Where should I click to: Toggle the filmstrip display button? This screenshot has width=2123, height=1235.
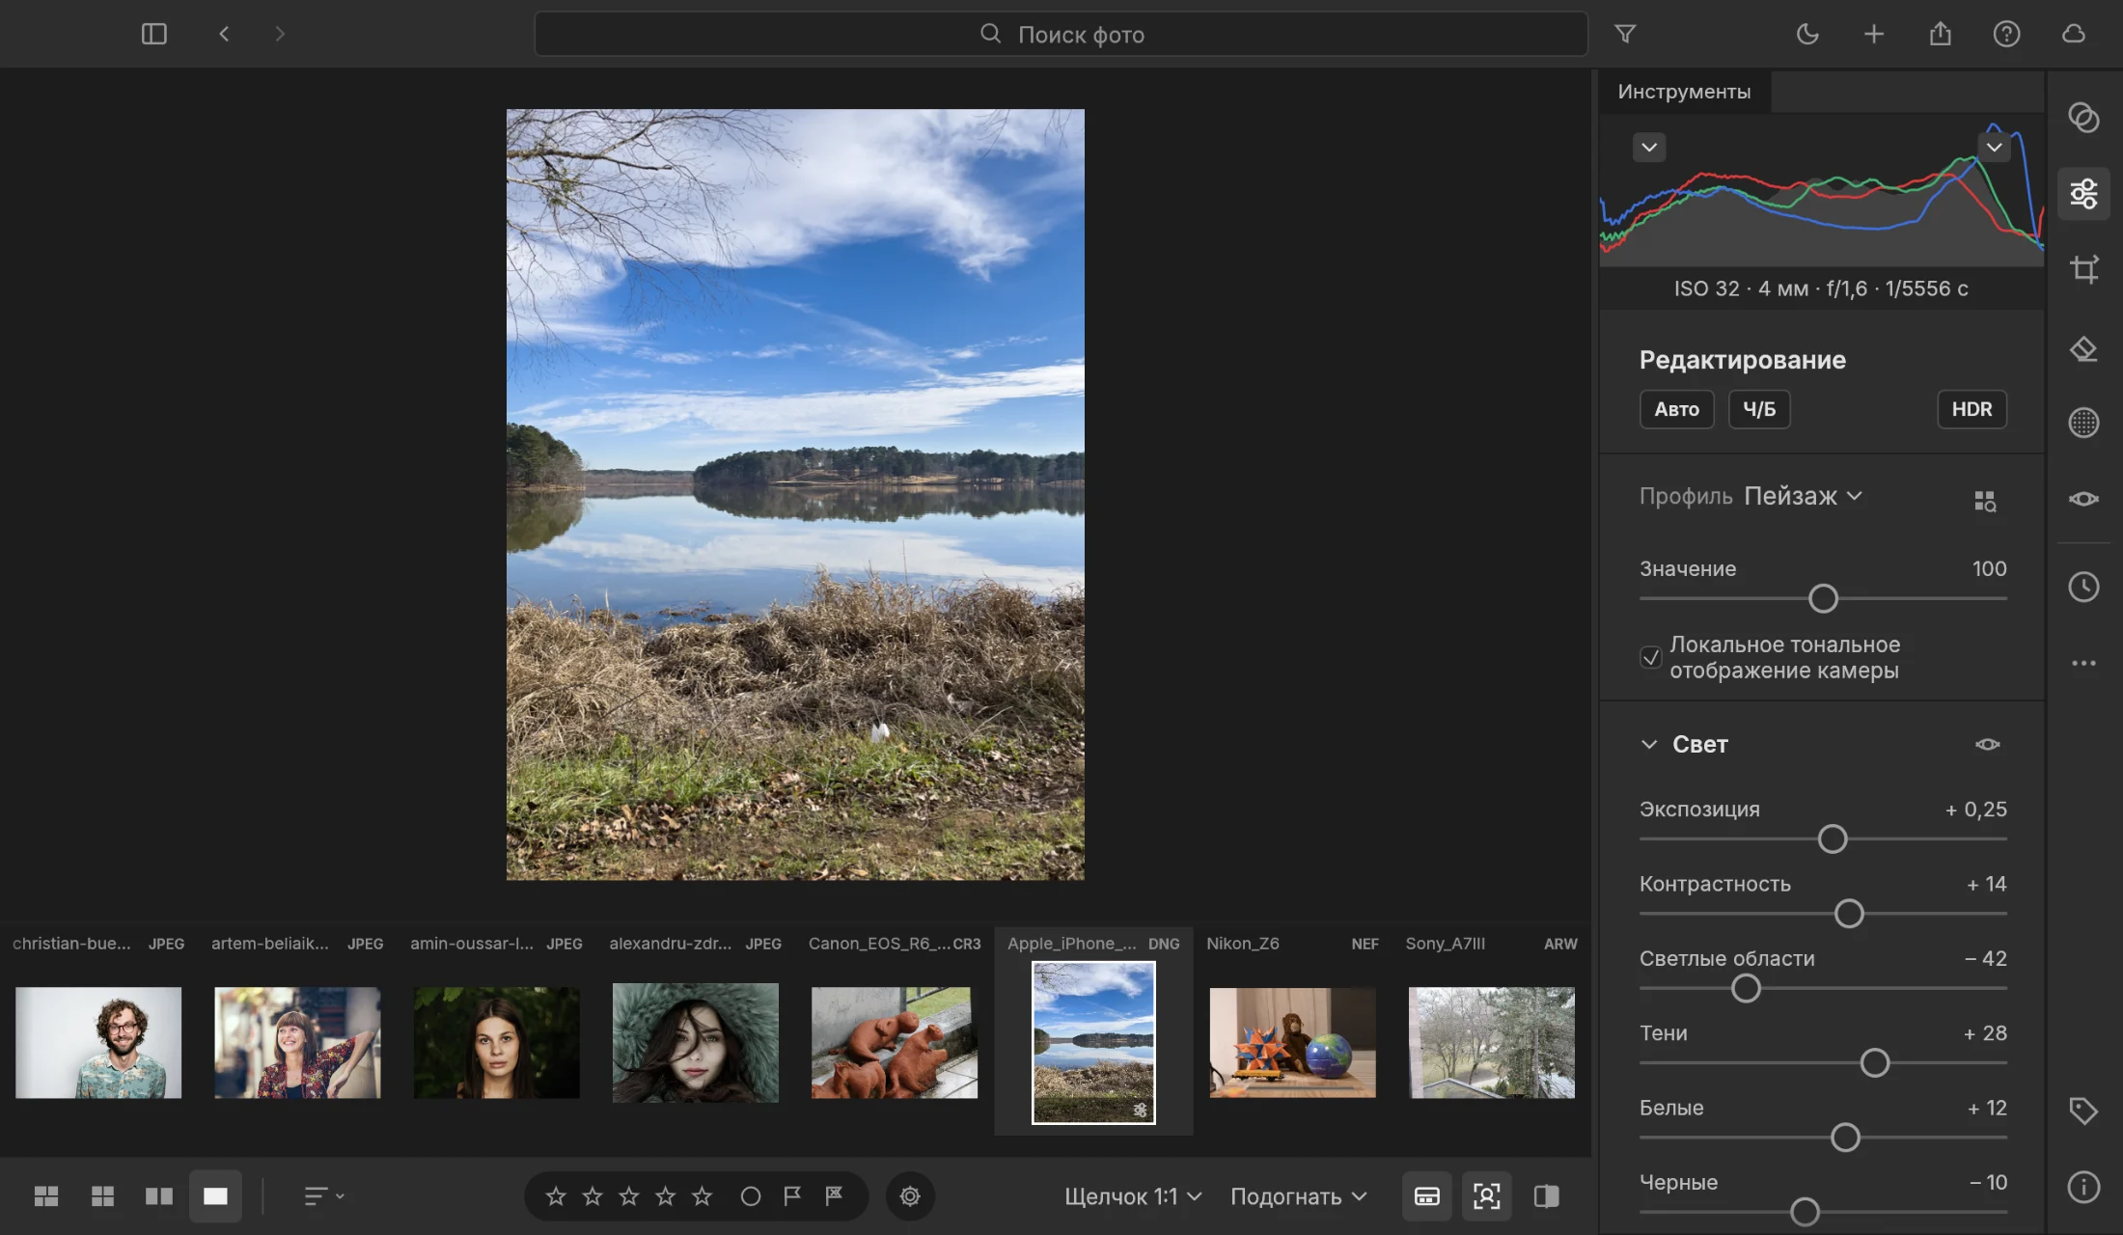[1426, 1196]
